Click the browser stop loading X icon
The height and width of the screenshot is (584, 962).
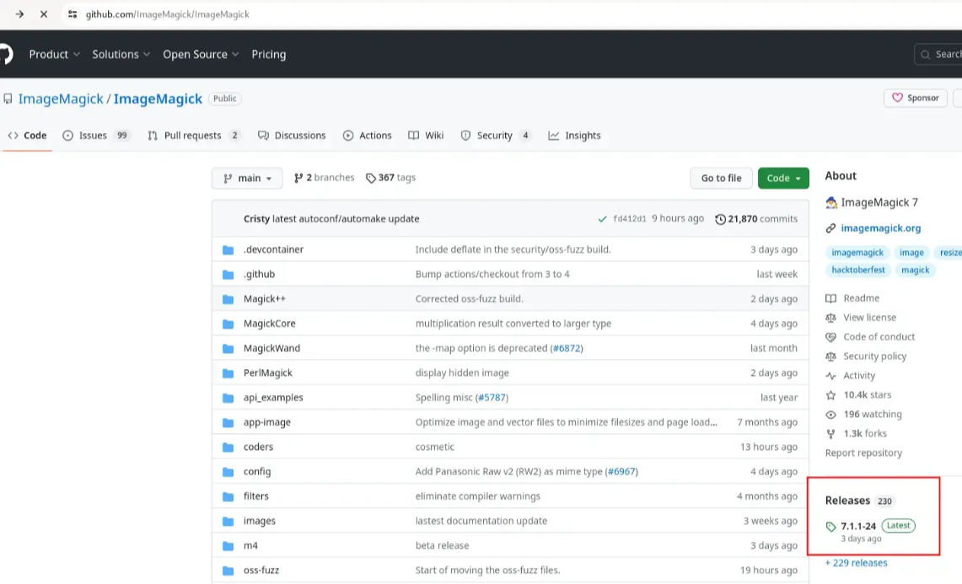pos(44,14)
